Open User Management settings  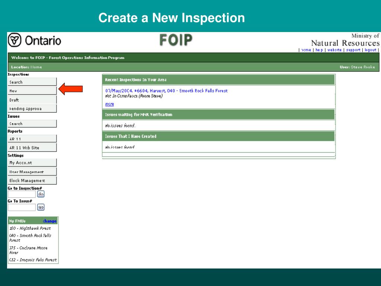[x=32, y=172]
